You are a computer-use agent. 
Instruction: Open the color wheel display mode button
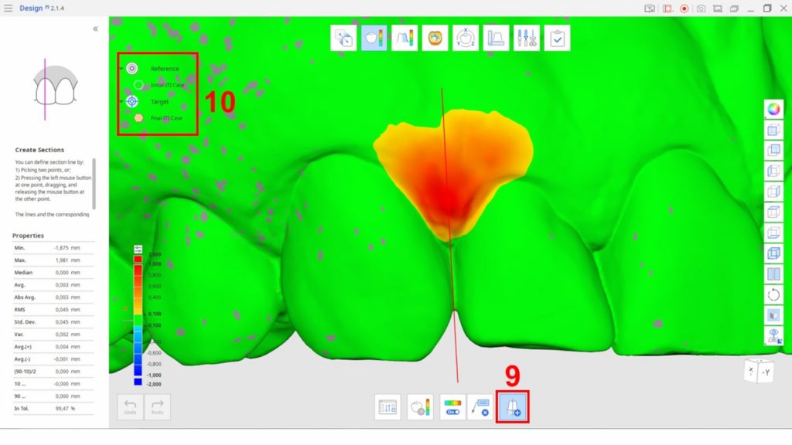tap(773, 109)
